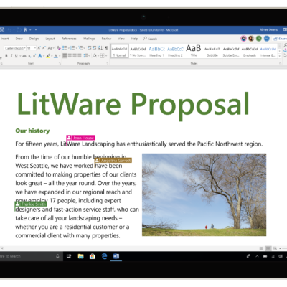287x287 pixels.
Task: Click the Save icon in title bar
Action: click(x=2, y=30)
